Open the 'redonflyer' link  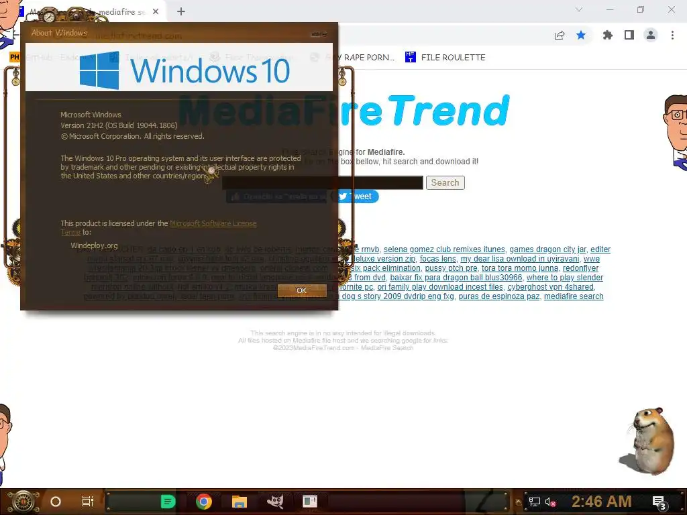pos(580,268)
